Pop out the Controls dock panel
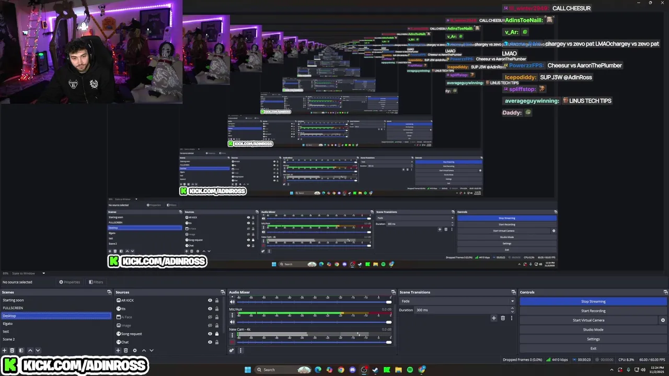The image size is (669, 376). click(x=665, y=292)
